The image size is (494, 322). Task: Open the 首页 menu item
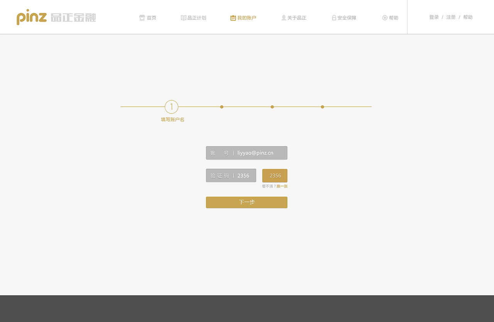(152, 18)
